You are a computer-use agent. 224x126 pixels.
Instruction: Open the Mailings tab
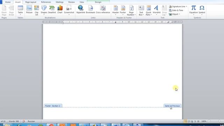(59, 2)
